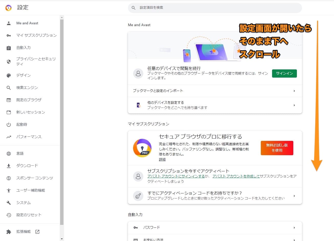Expand 他のデバイスを設定する row arrow

point(294,105)
